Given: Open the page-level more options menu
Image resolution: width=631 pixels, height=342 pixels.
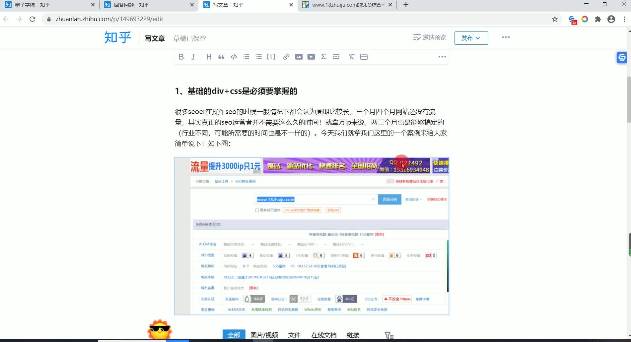Looking at the screenshot, I should [x=506, y=37].
